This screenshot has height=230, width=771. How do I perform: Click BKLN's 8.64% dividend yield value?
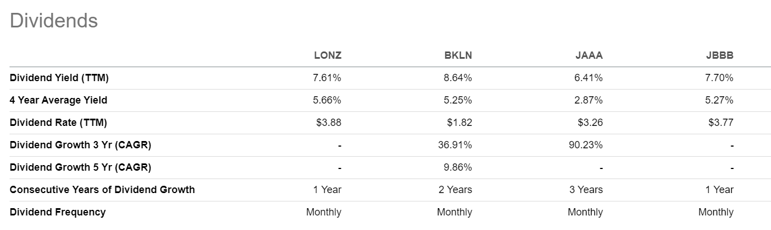[x=458, y=78]
